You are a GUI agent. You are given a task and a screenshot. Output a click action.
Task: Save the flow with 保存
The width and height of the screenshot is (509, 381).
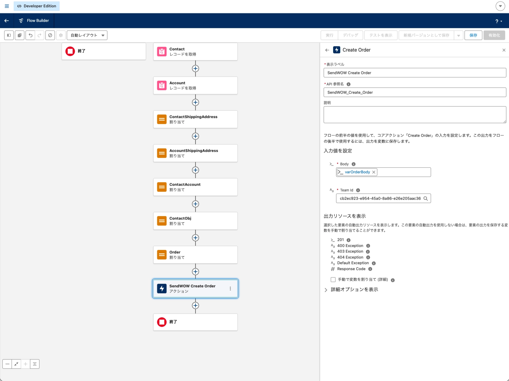[473, 35]
